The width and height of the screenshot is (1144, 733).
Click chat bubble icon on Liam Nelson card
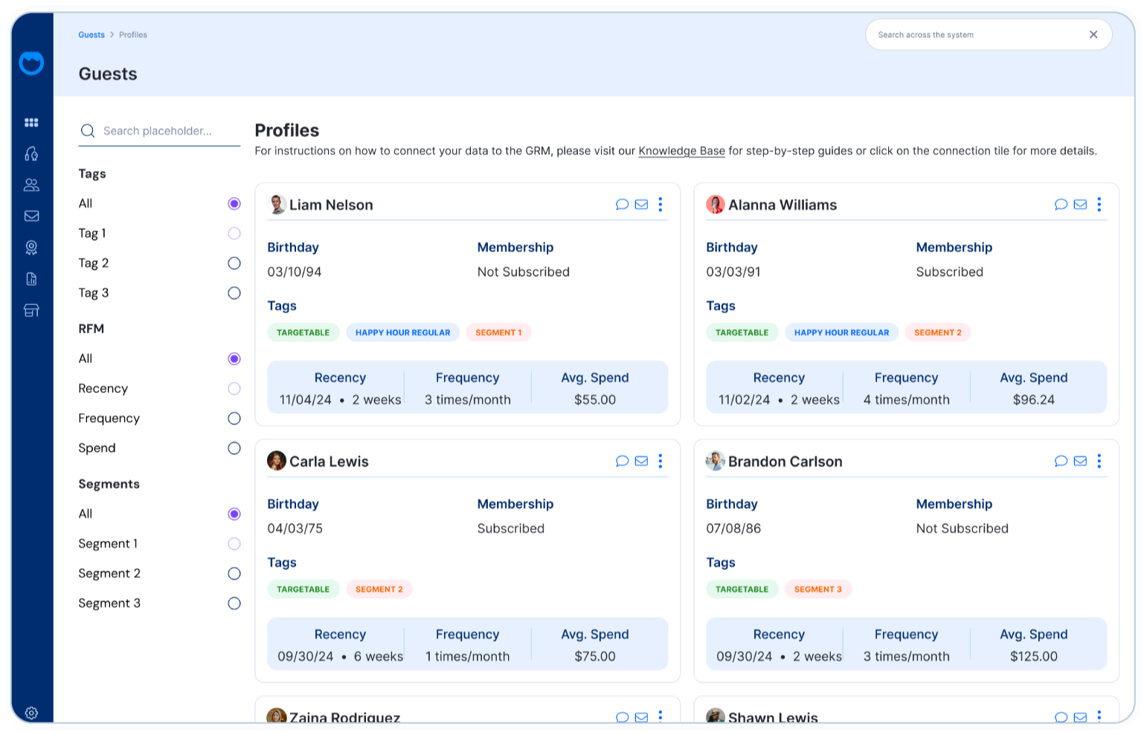click(622, 205)
